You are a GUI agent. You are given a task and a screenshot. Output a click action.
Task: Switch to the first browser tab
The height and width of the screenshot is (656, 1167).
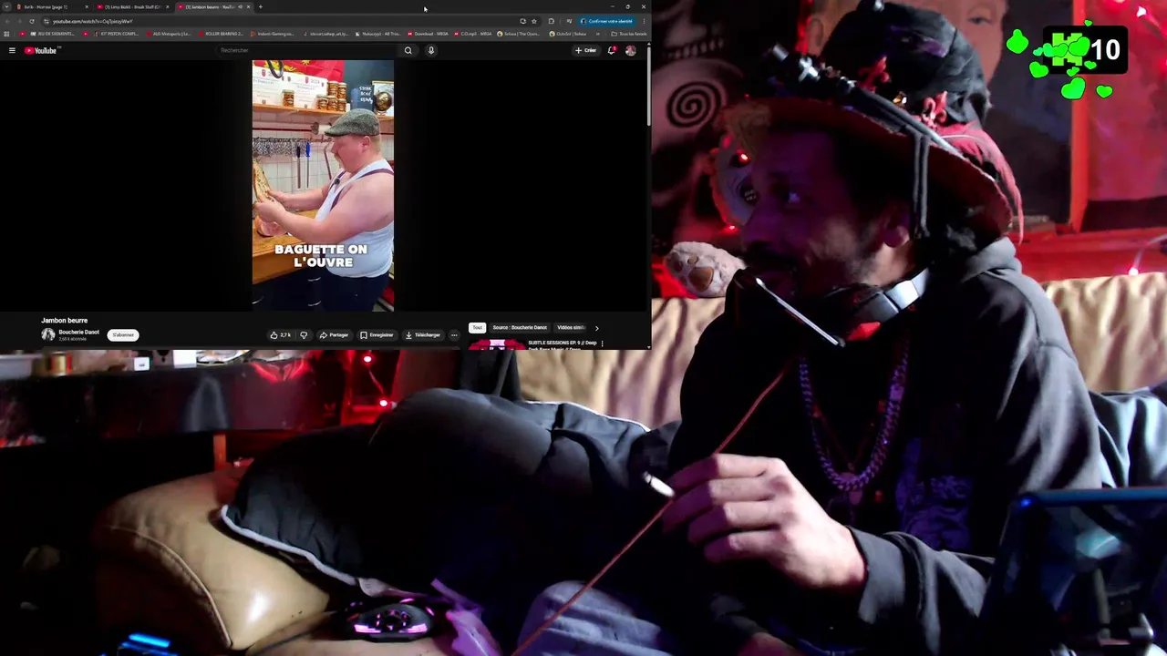coord(52,6)
